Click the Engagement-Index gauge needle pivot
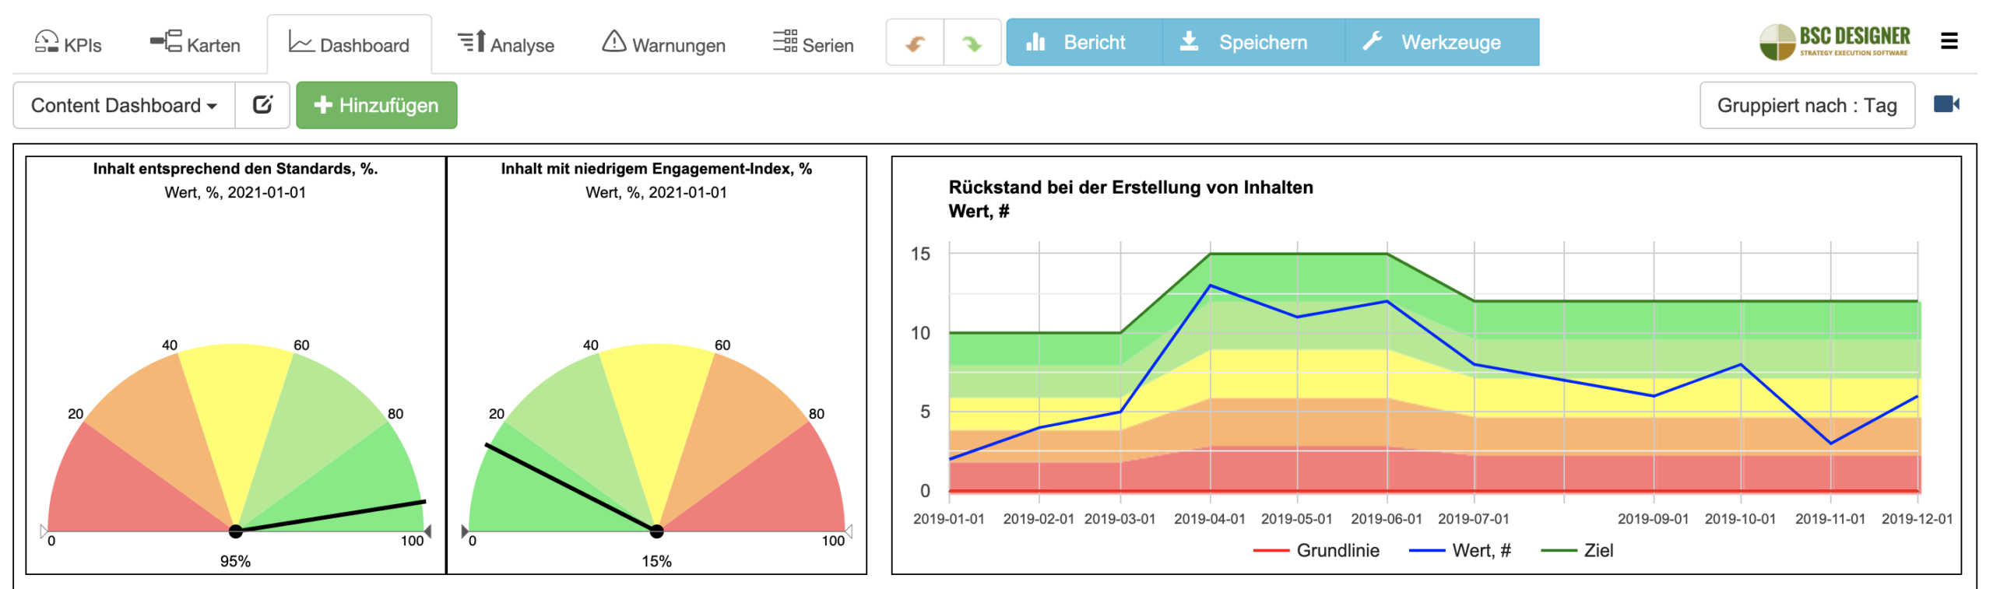Viewport: 1993px width, 589px height. click(656, 531)
